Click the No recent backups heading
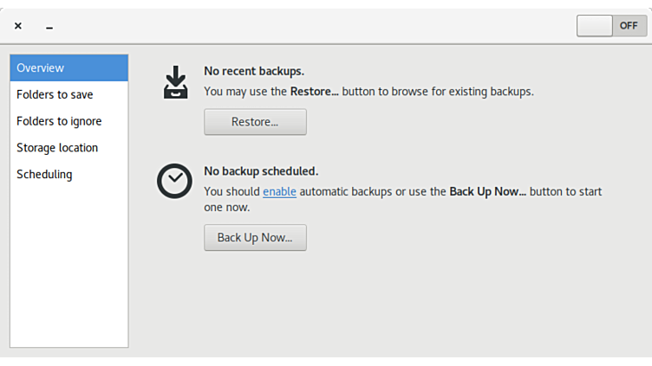 [254, 71]
